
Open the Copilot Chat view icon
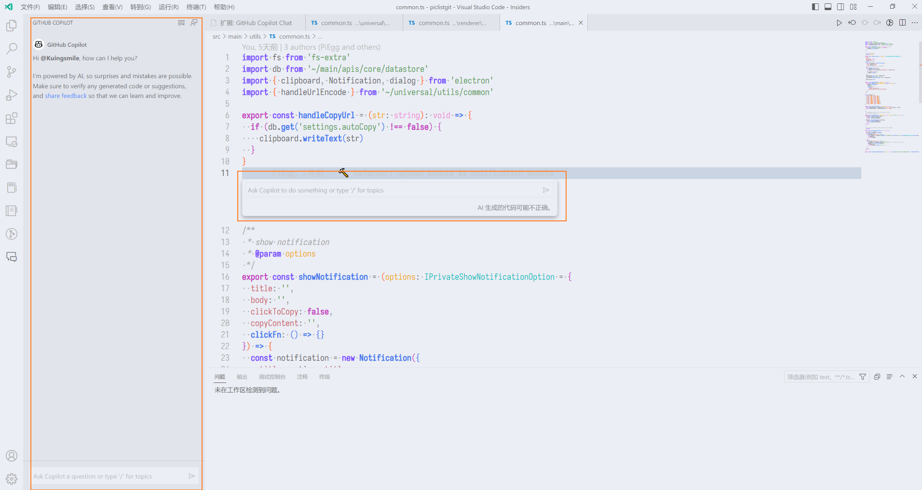[12, 257]
